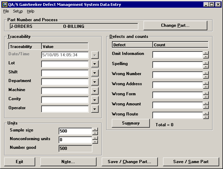Increase the Omit Information count
This screenshot has height=169, width=223.
tap(206, 53)
